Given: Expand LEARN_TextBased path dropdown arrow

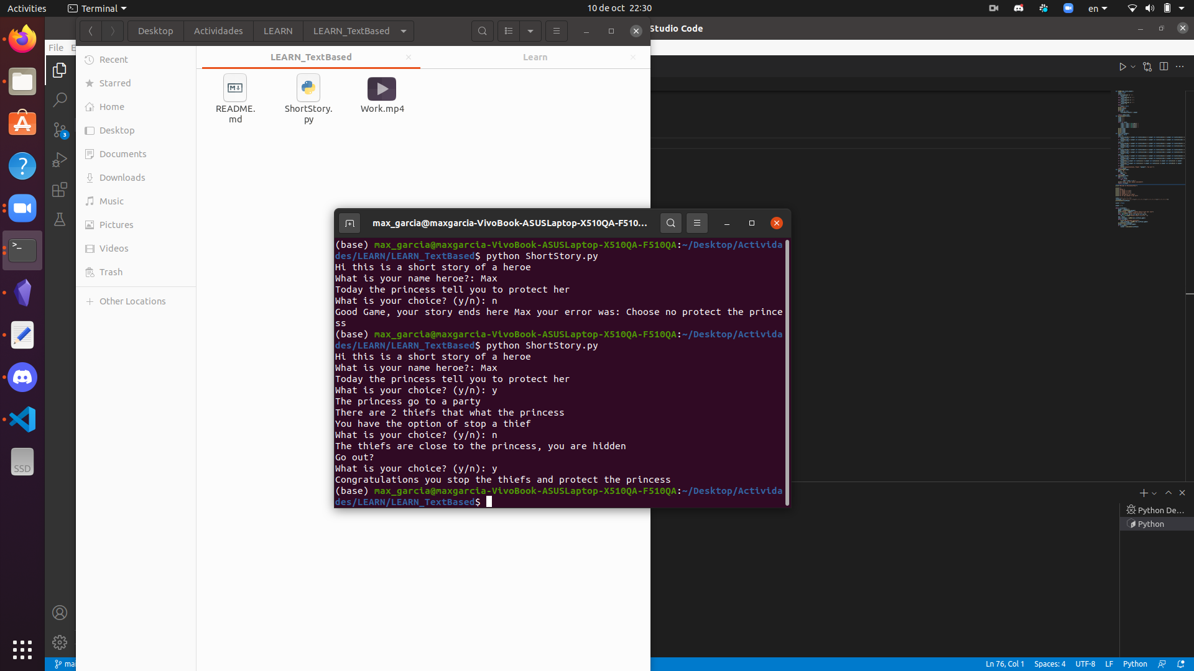Looking at the screenshot, I should pyautogui.click(x=404, y=31).
